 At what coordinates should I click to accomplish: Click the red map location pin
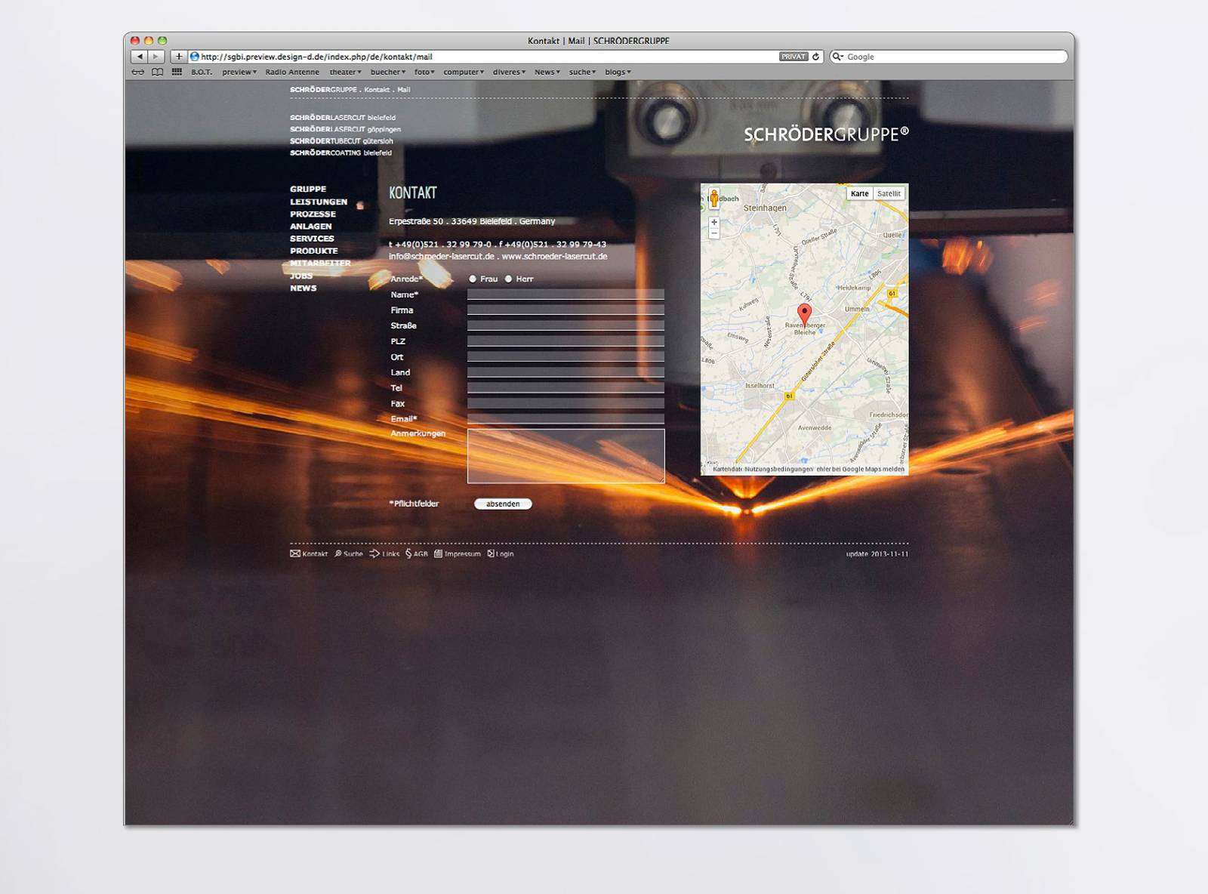tap(805, 314)
